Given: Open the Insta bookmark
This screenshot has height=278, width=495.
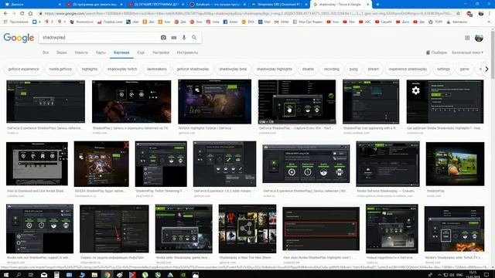Looking at the screenshot, I should coord(213,22).
